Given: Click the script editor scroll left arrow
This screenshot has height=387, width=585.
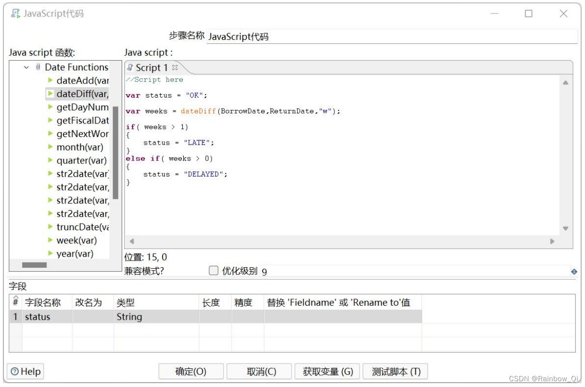Looking at the screenshot, I should pos(132,241).
